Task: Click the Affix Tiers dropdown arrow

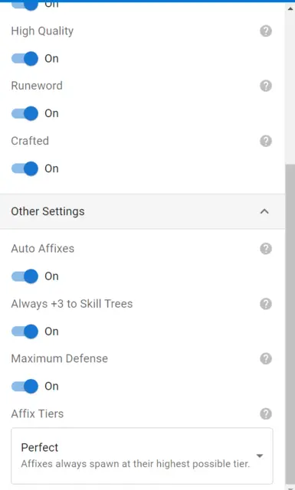Action: click(x=259, y=456)
